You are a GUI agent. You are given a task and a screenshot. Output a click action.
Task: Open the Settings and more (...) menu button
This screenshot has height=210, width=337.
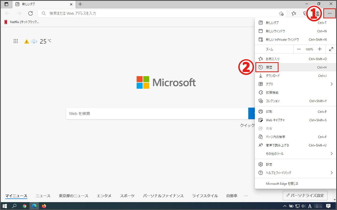[330, 13]
